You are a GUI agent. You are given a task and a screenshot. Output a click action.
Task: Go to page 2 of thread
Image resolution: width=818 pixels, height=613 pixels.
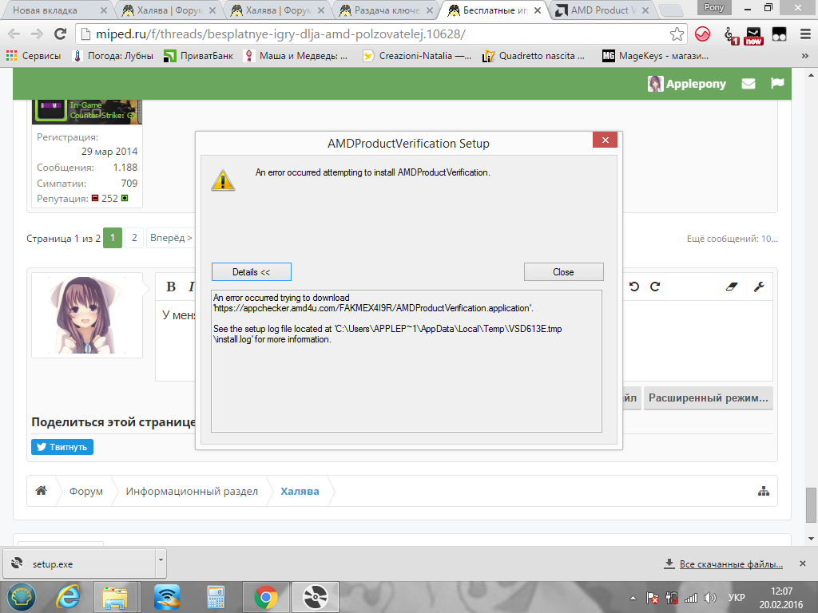click(134, 238)
